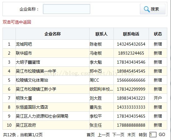Screen dimensions: 171x140
Task: Select the 吴江区政府 company name
Action: coord(26,125)
